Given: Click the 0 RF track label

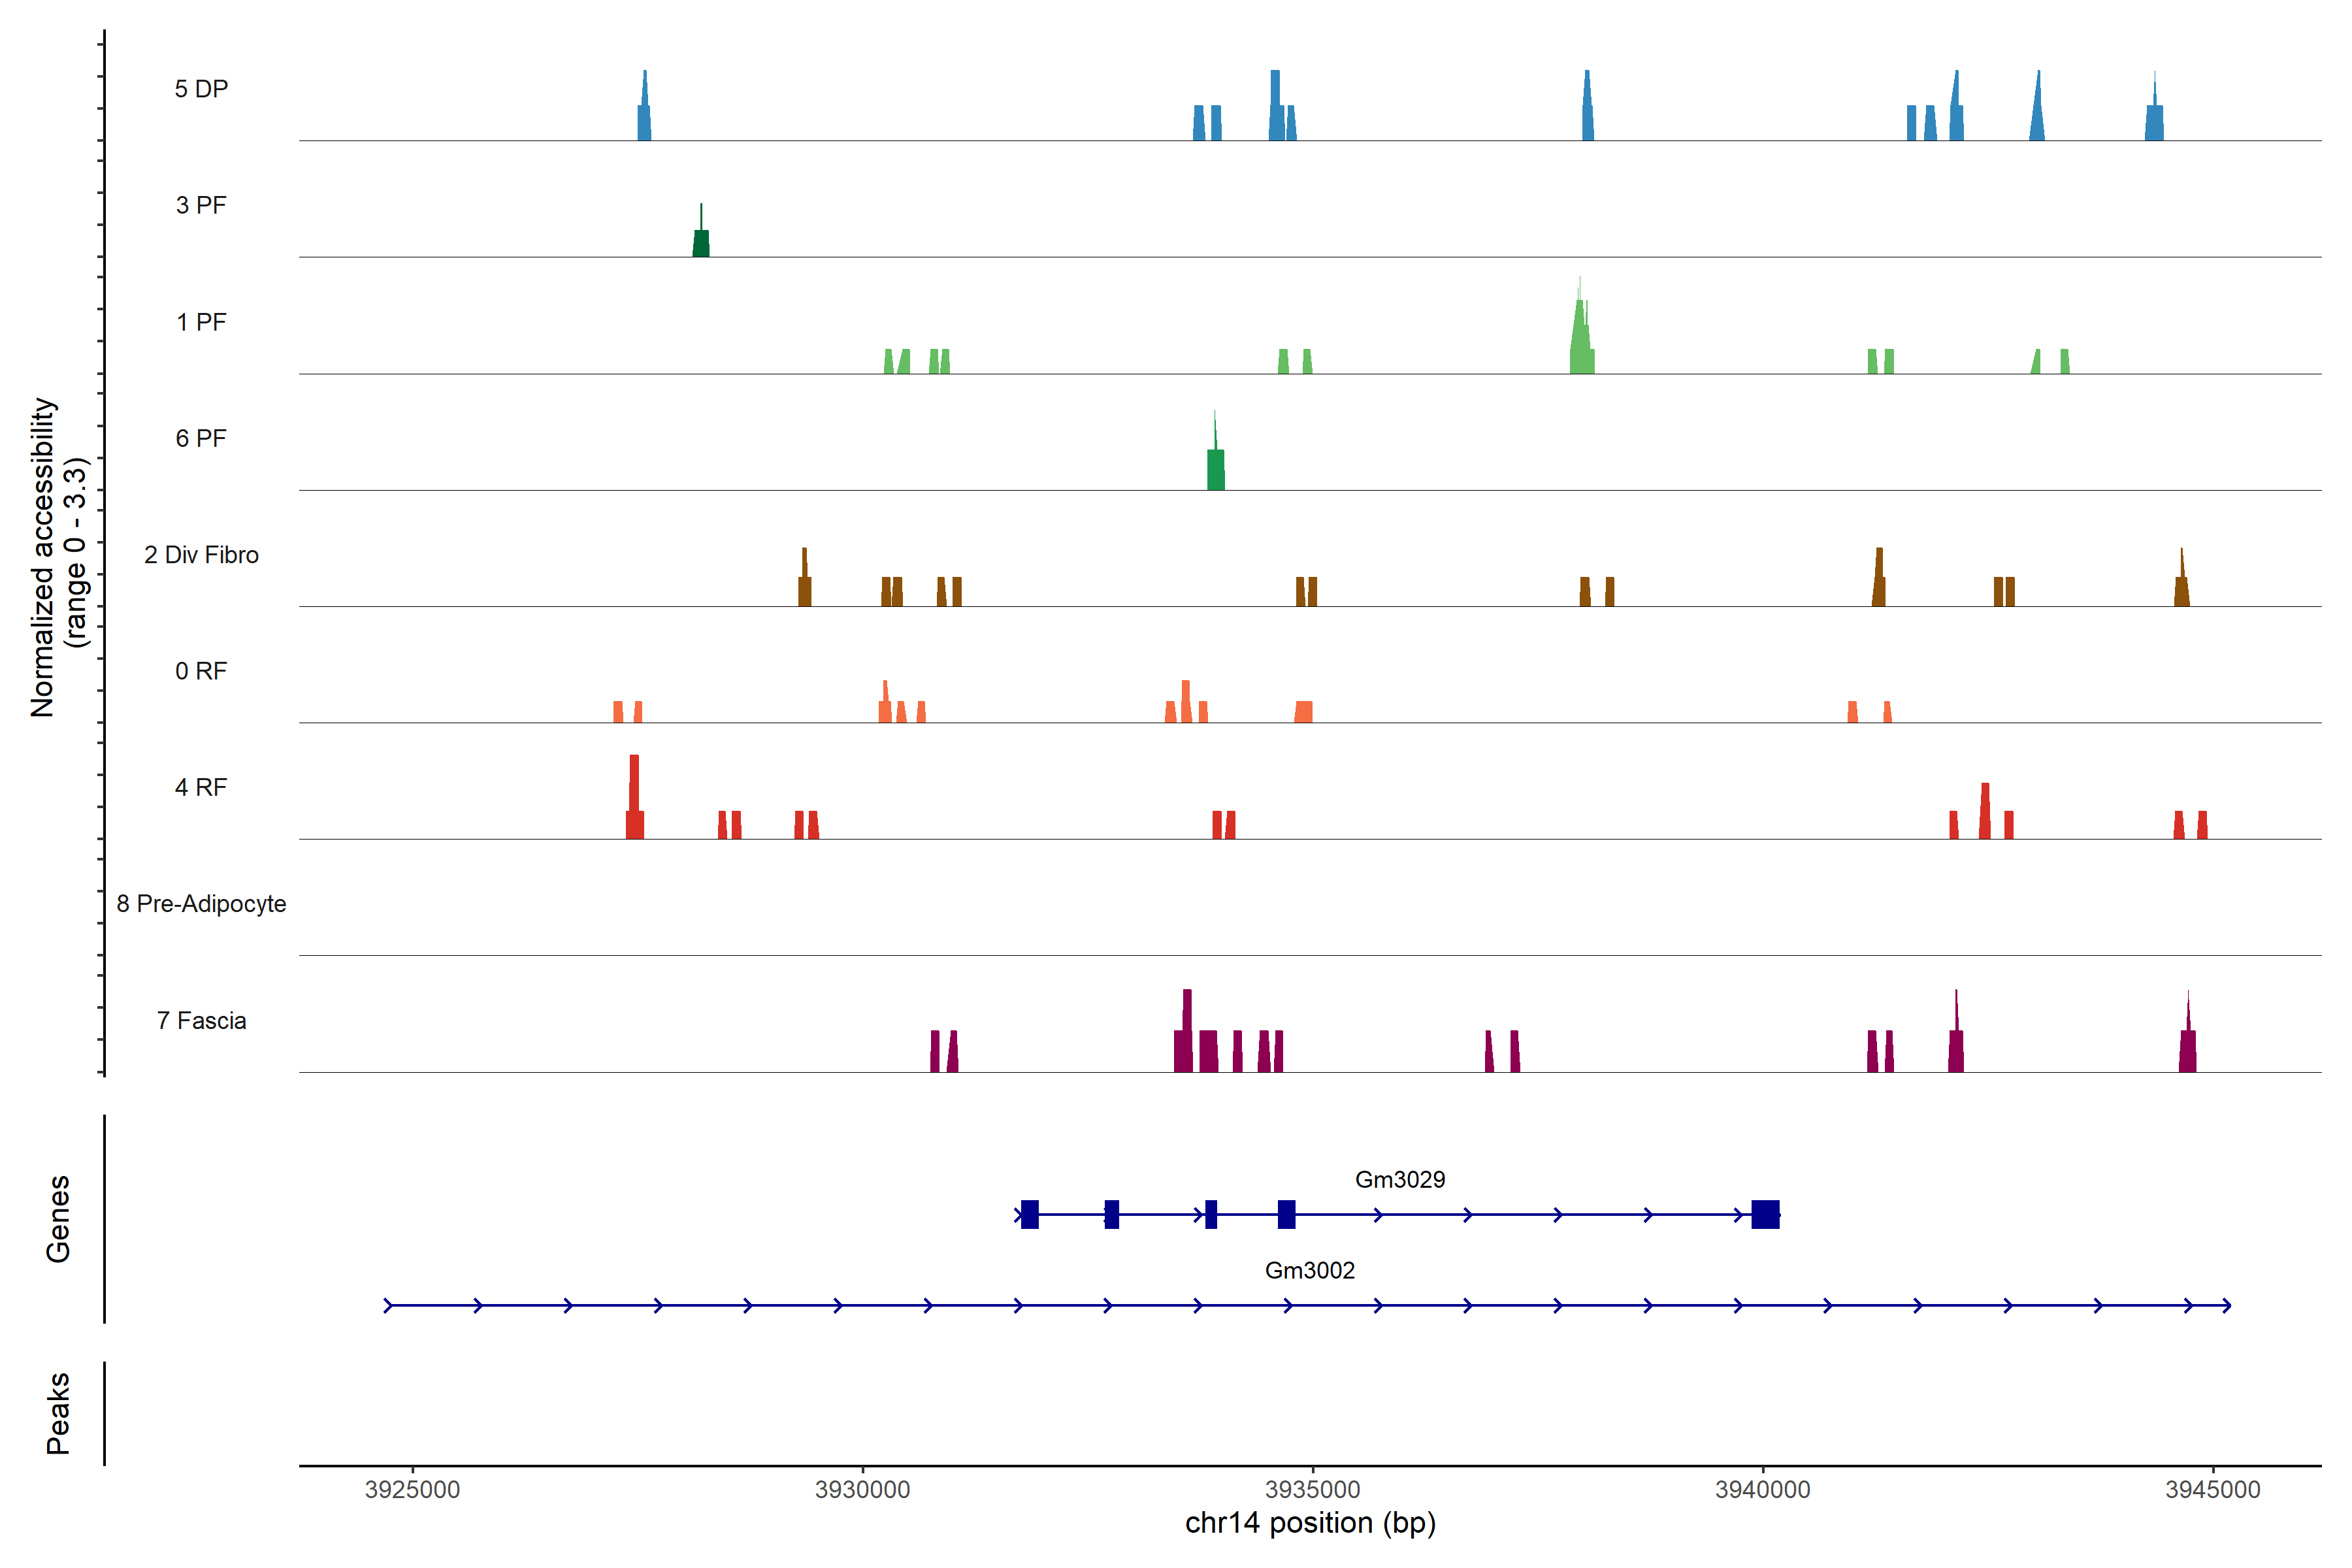Looking at the screenshot, I should [201, 671].
